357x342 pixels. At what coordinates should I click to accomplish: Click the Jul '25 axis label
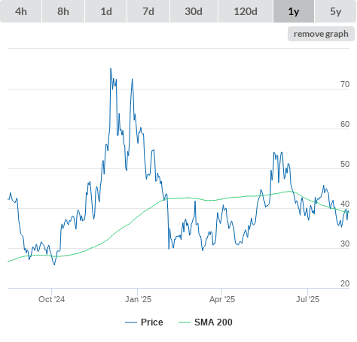click(307, 299)
